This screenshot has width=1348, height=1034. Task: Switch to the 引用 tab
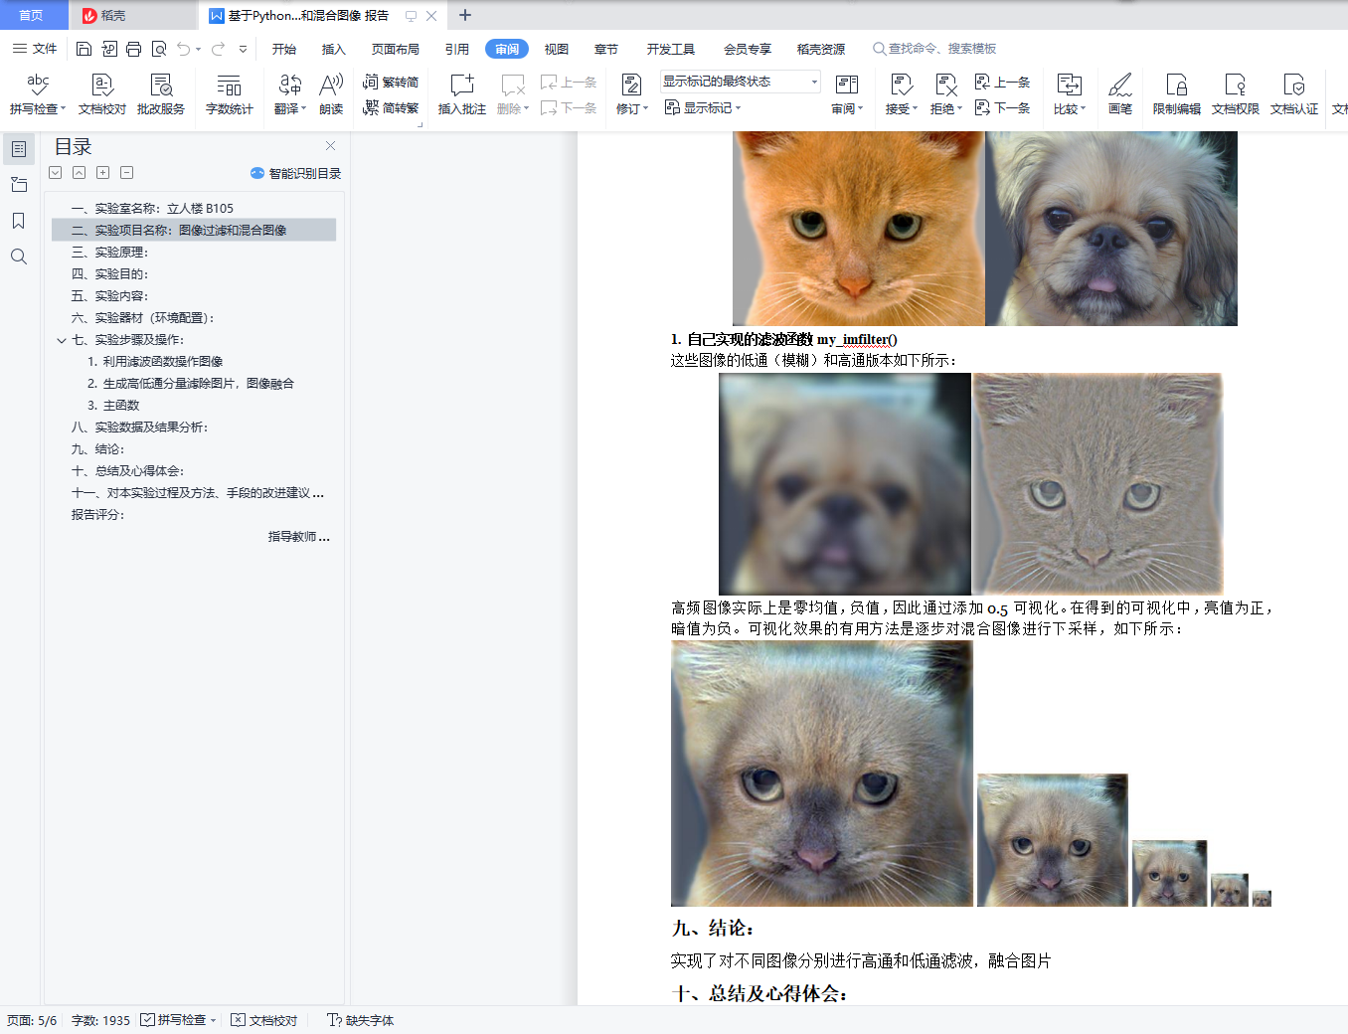pos(457,49)
